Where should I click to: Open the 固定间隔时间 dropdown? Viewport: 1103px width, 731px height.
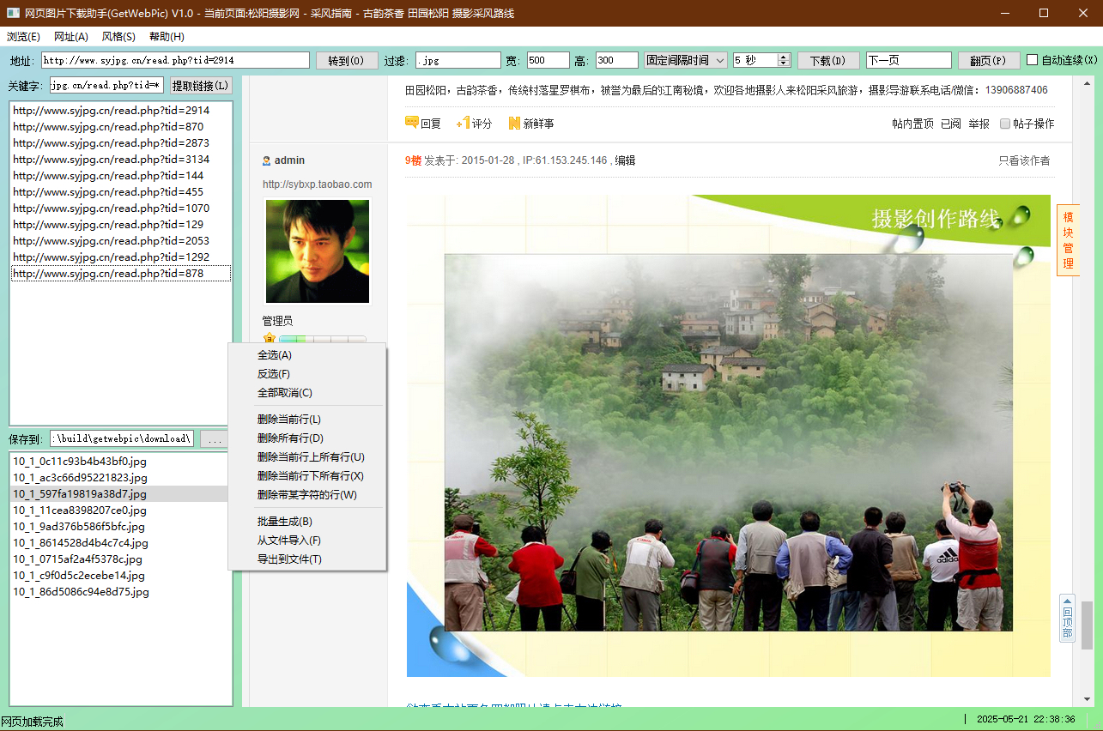686,60
